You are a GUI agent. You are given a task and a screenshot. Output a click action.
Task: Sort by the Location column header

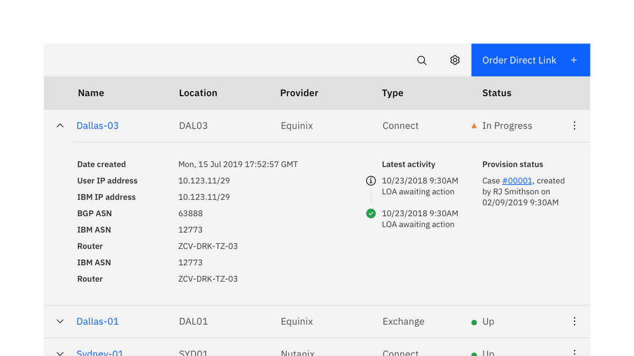pyautogui.click(x=198, y=93)
